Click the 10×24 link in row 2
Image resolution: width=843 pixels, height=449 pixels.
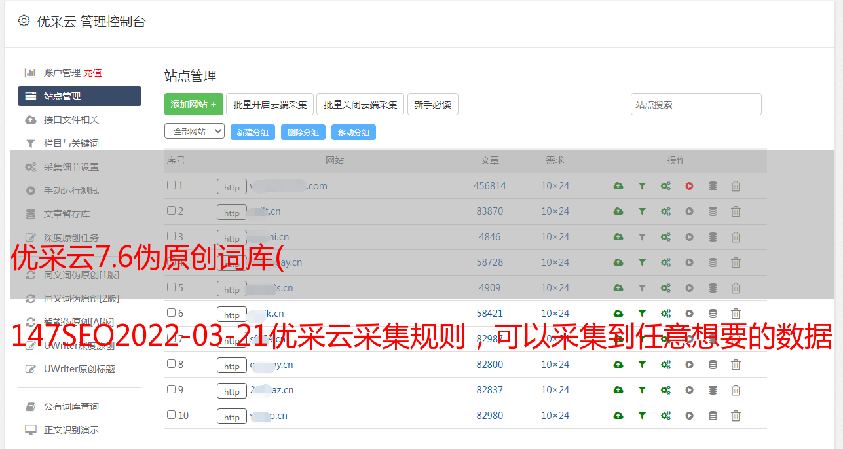[555, 211]
